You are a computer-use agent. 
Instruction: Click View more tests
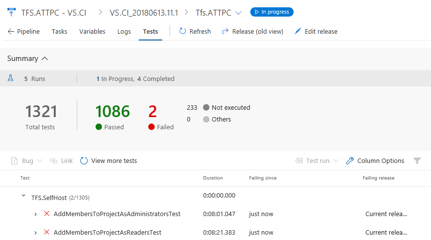point(114,160)
